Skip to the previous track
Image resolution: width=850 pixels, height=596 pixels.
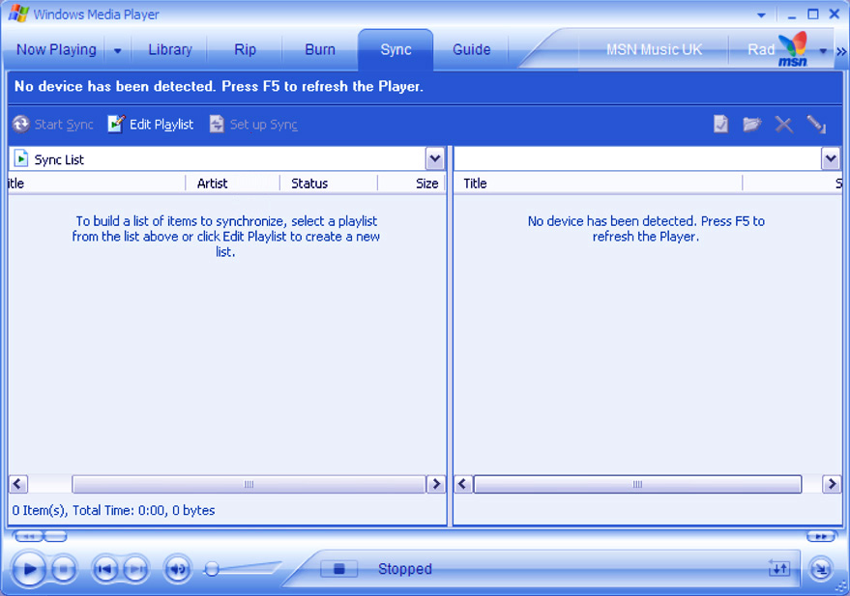[x=104, y=569]
